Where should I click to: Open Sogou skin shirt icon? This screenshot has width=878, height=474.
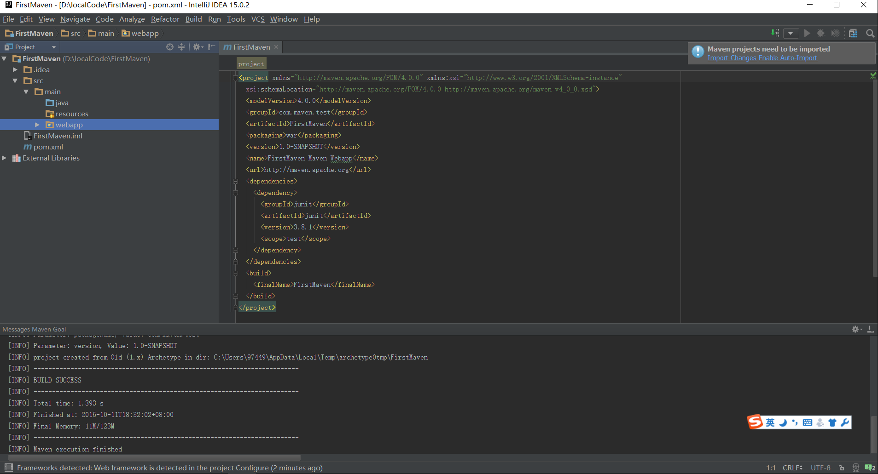[832, 423]
